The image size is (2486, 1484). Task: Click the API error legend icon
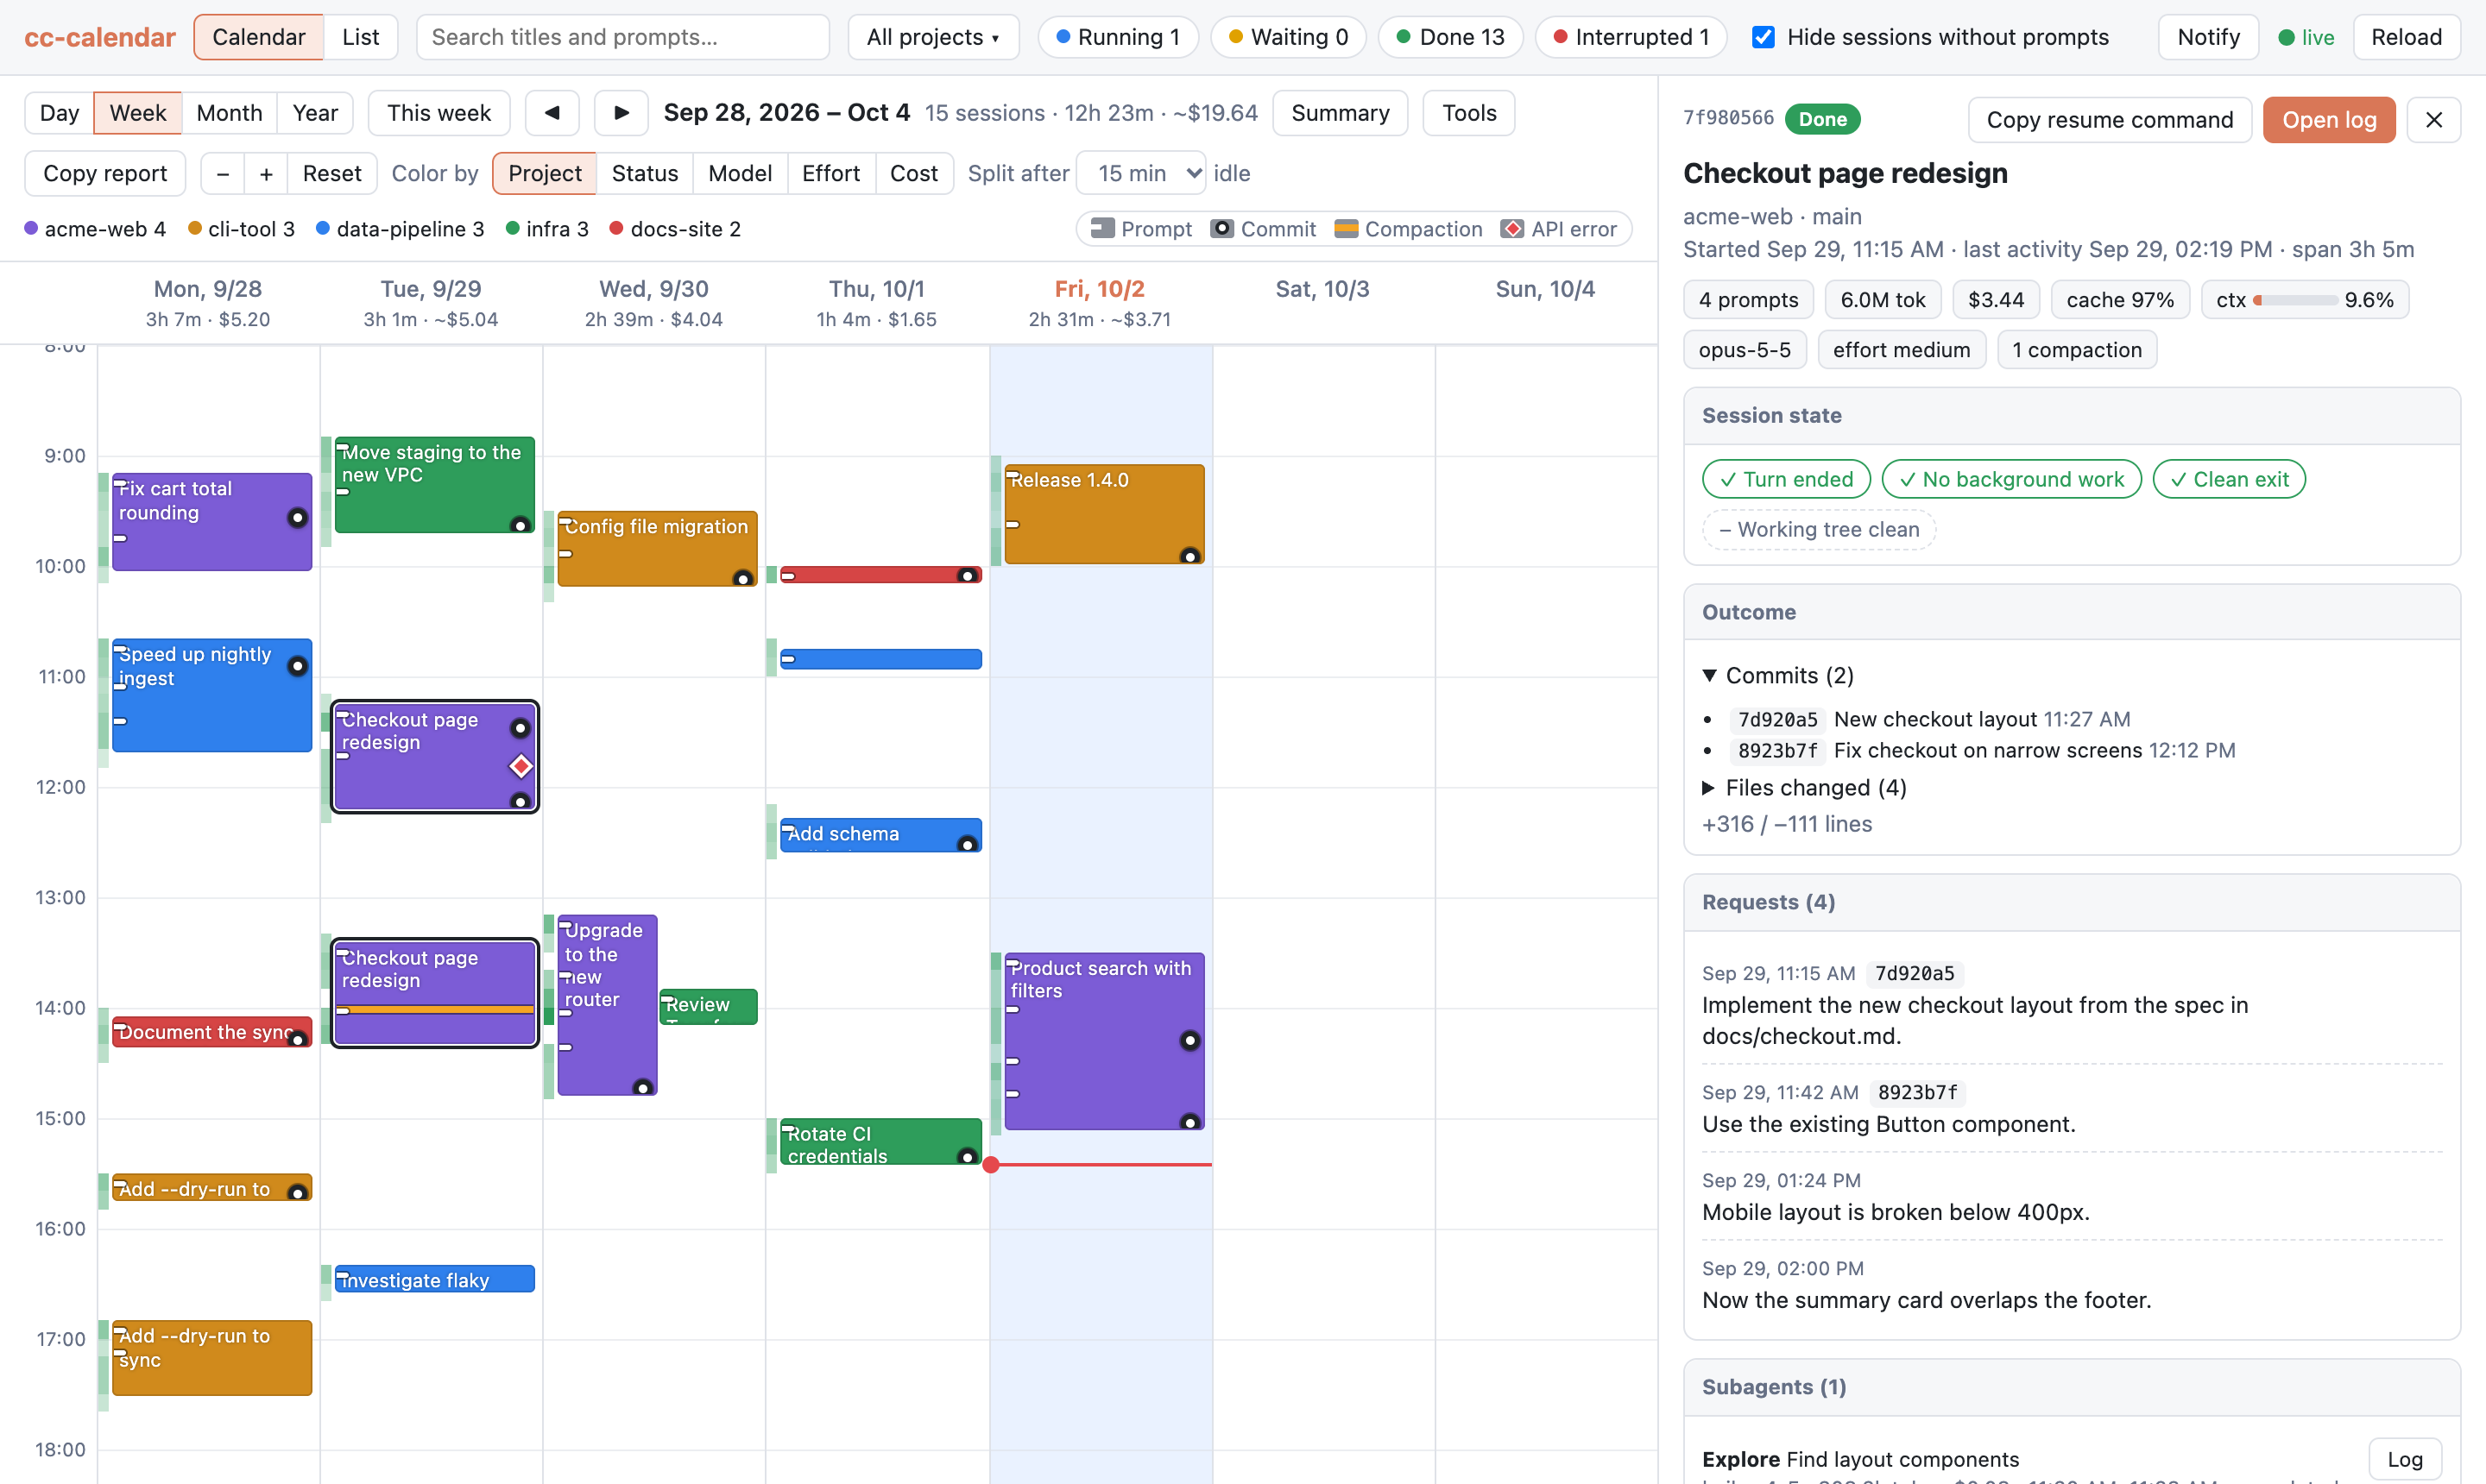pyautogui.click(x=1512, y=228)
